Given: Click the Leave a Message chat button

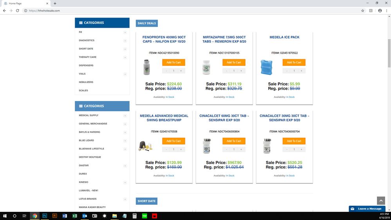Looking at the screenshot, I should (x=367, y=209).
